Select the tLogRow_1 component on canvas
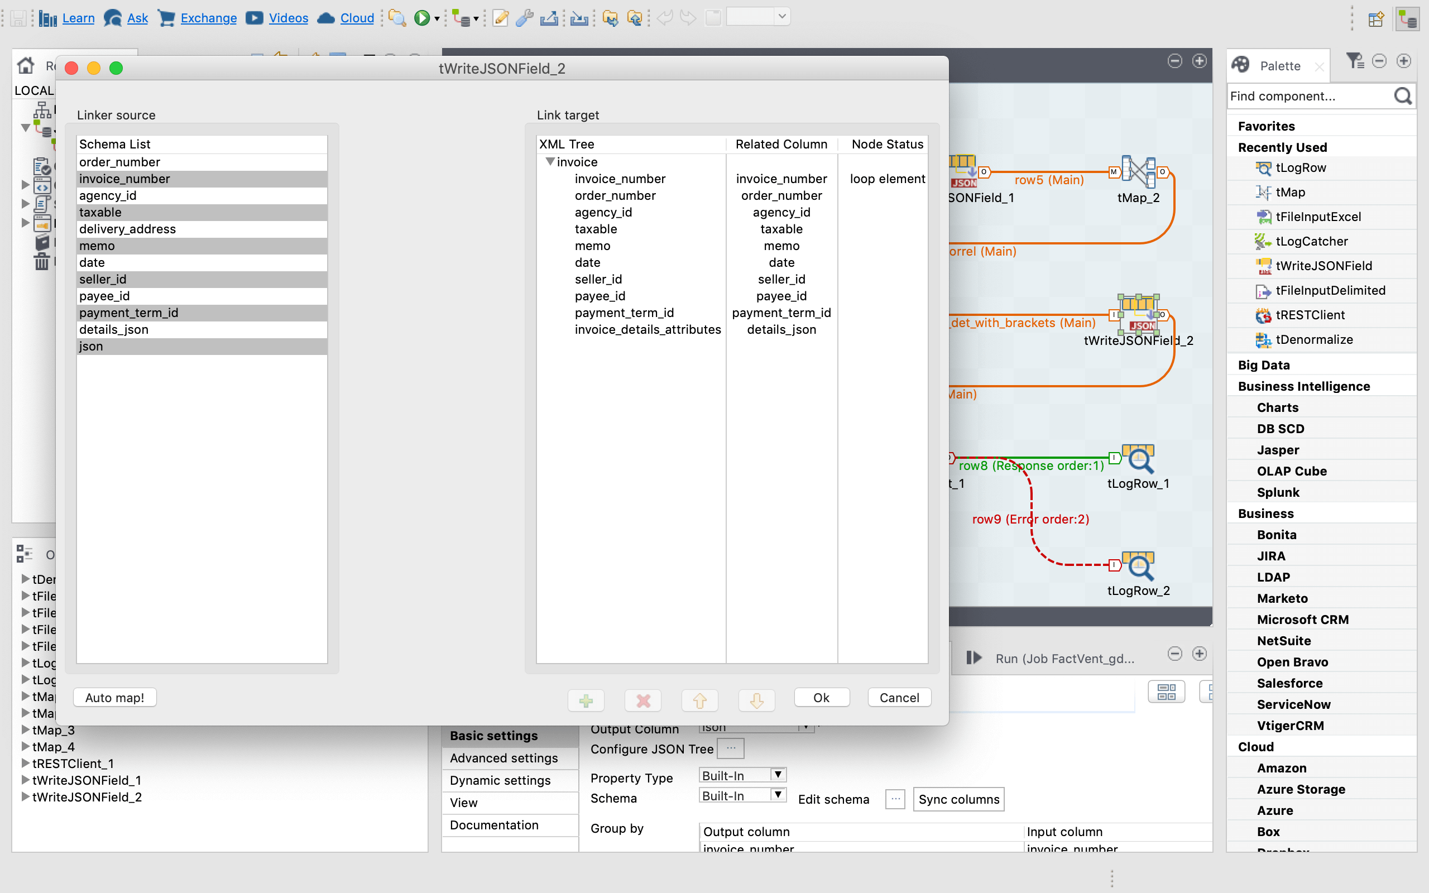 pyautogui.click(x=1138, y=458)
